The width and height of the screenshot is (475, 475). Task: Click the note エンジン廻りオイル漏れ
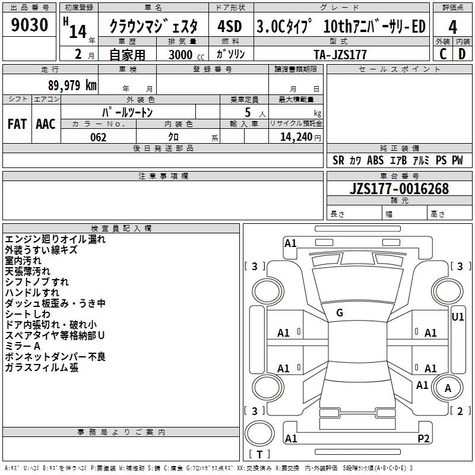(x=55, y=239)
